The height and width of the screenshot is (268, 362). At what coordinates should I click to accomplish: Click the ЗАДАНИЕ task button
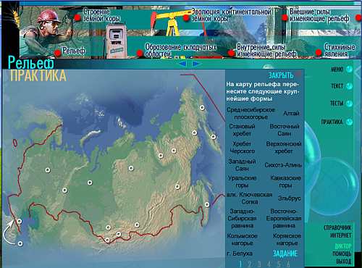coord(285,254)
